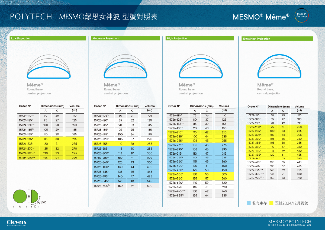Click order number 15727-920

(x=255, y=178)
